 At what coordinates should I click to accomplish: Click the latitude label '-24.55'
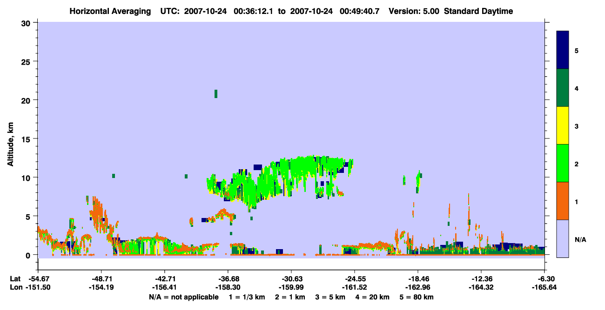tap(355, 279)
